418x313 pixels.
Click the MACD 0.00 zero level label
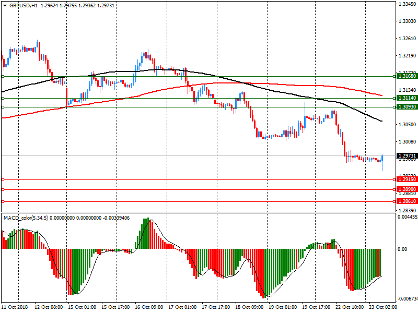point(402,249)
